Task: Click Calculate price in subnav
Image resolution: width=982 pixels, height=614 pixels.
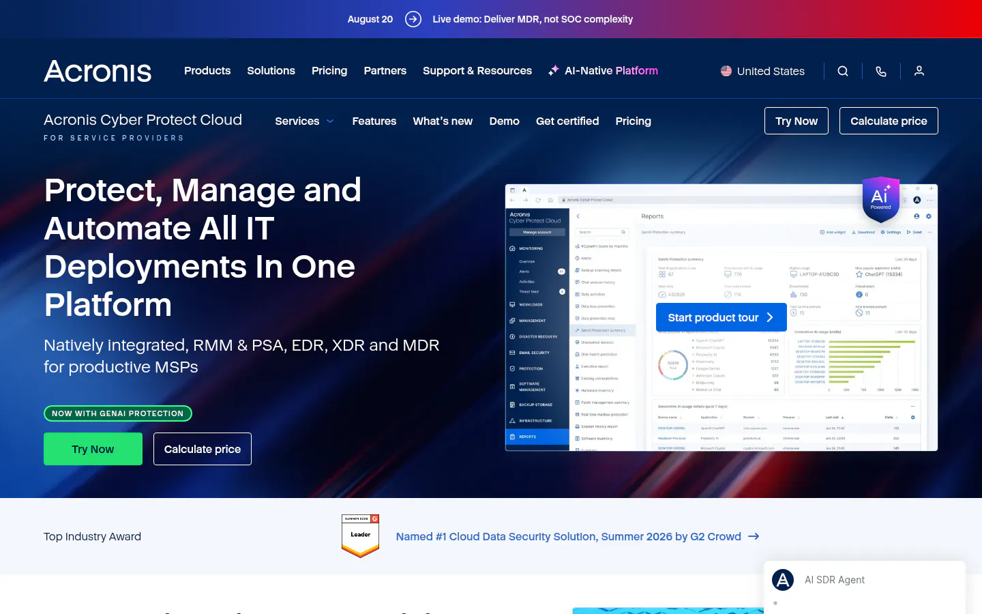Action: point(889,121)
